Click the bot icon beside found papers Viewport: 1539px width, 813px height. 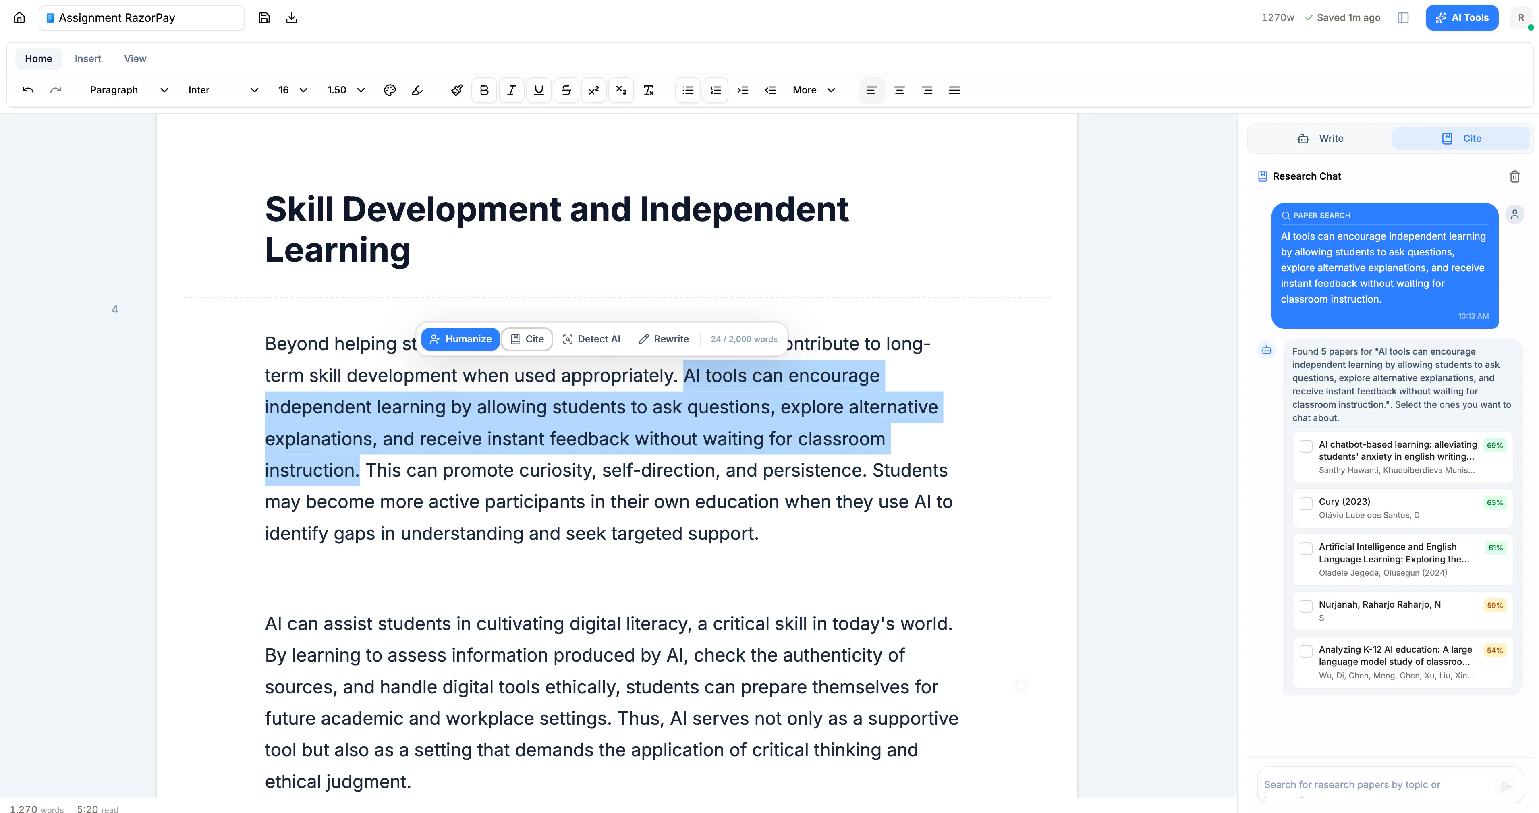pos(1267,350)
